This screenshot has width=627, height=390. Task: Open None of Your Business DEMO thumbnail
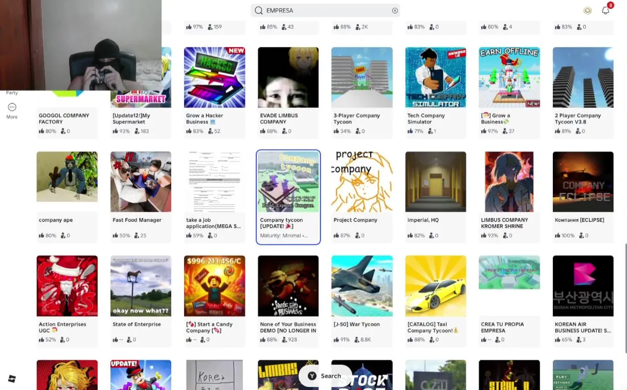tap(288, 286)
